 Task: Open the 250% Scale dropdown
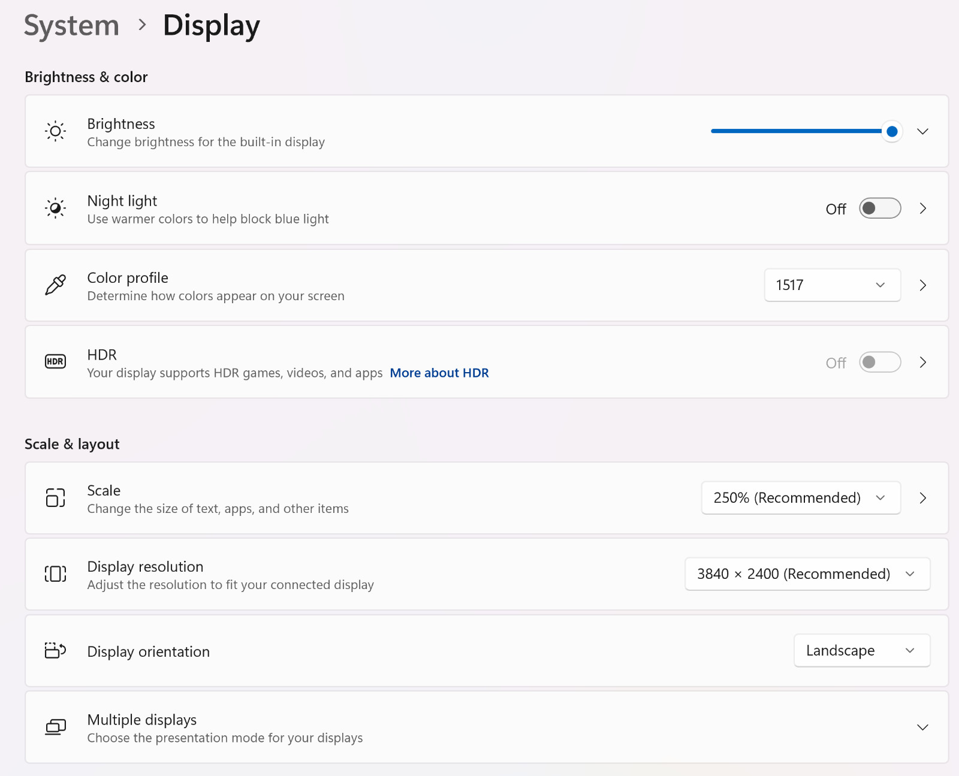[801, 498]
